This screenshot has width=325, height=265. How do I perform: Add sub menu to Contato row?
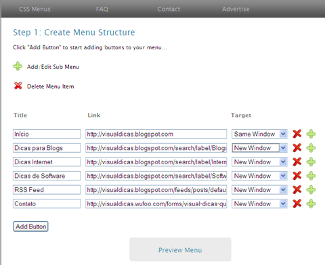(311, 203)
